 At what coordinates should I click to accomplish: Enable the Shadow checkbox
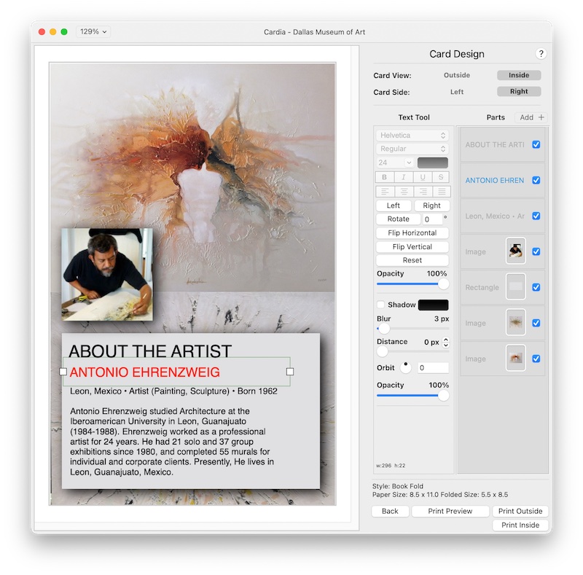(x=380, y=305)
